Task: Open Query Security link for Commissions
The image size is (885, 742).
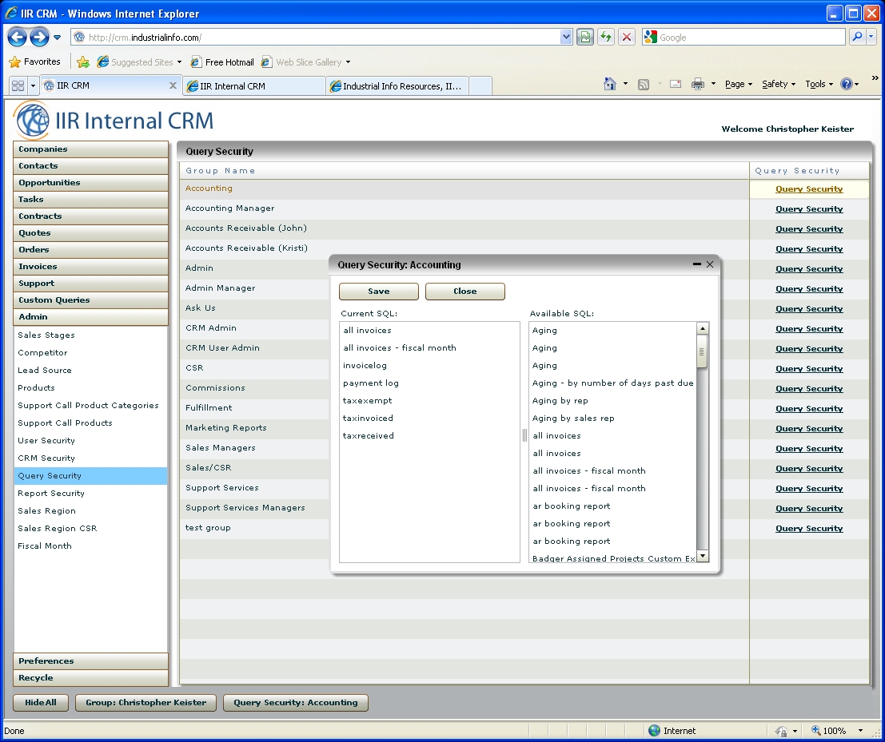Action: tap(808, 389)
